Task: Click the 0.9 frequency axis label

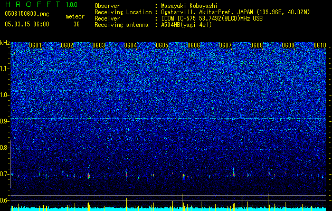Action: (x=4, y=121)
